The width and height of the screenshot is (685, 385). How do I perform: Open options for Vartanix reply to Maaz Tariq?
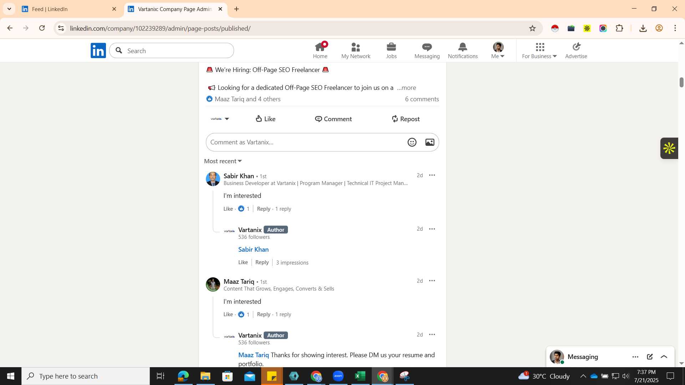pyautogui.click(x=432, y=335)
